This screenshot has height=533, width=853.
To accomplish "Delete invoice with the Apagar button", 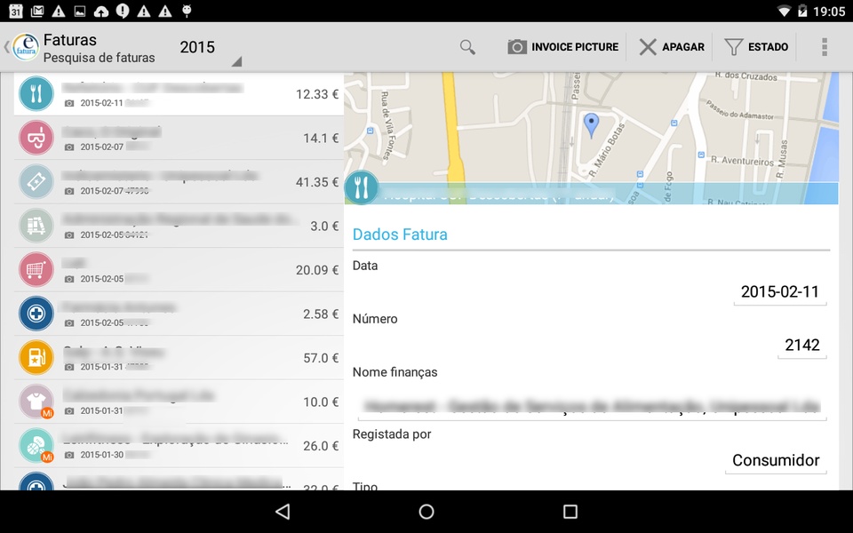I will 672,47.
